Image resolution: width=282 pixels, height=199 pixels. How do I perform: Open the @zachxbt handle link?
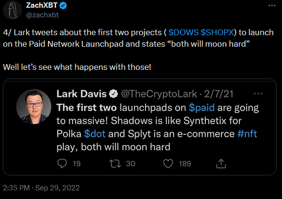42,15
